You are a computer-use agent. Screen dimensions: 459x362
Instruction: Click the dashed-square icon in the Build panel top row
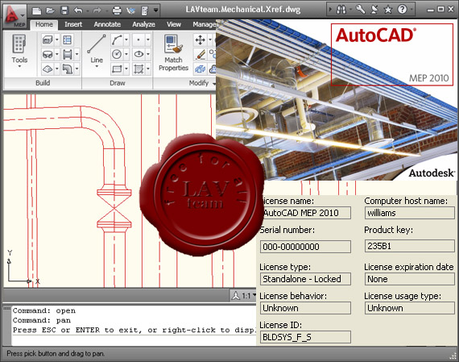(x=68, y=40)
